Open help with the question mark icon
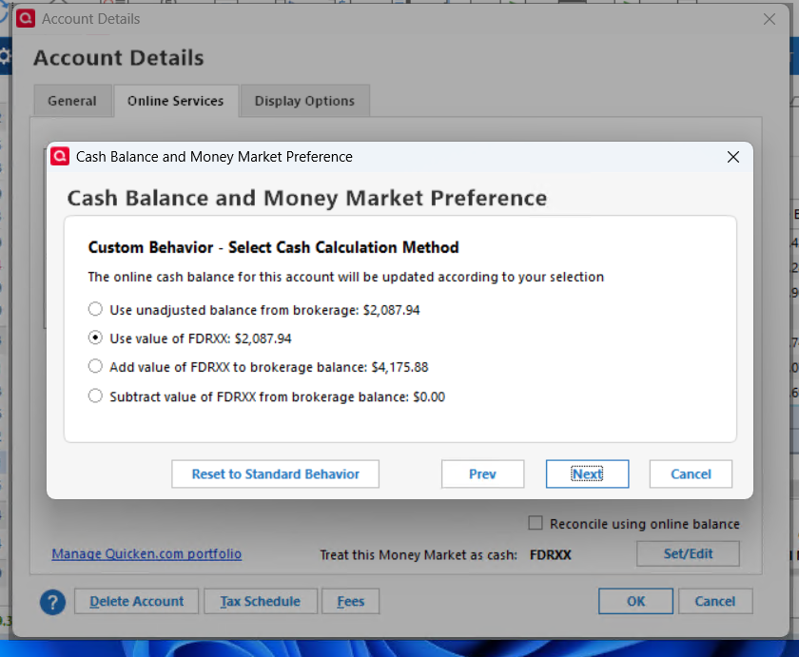 point(53,603)
